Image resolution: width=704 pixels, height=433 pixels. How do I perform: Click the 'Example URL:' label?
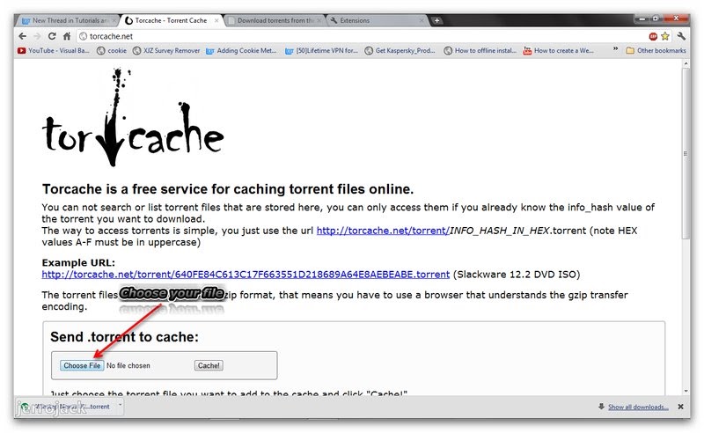coord(78,263)
